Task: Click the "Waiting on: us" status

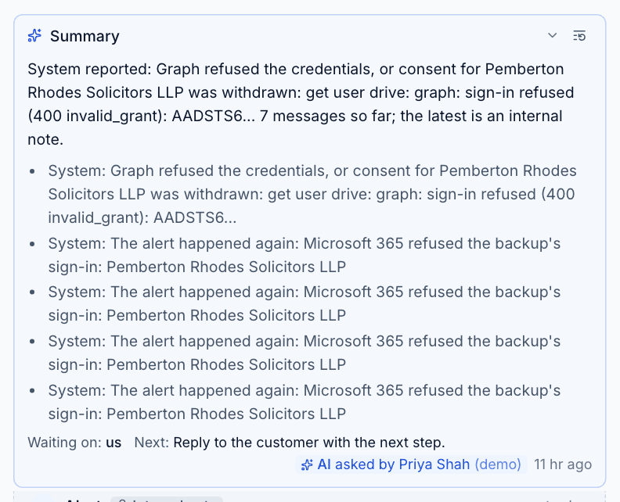Action: 74,443
